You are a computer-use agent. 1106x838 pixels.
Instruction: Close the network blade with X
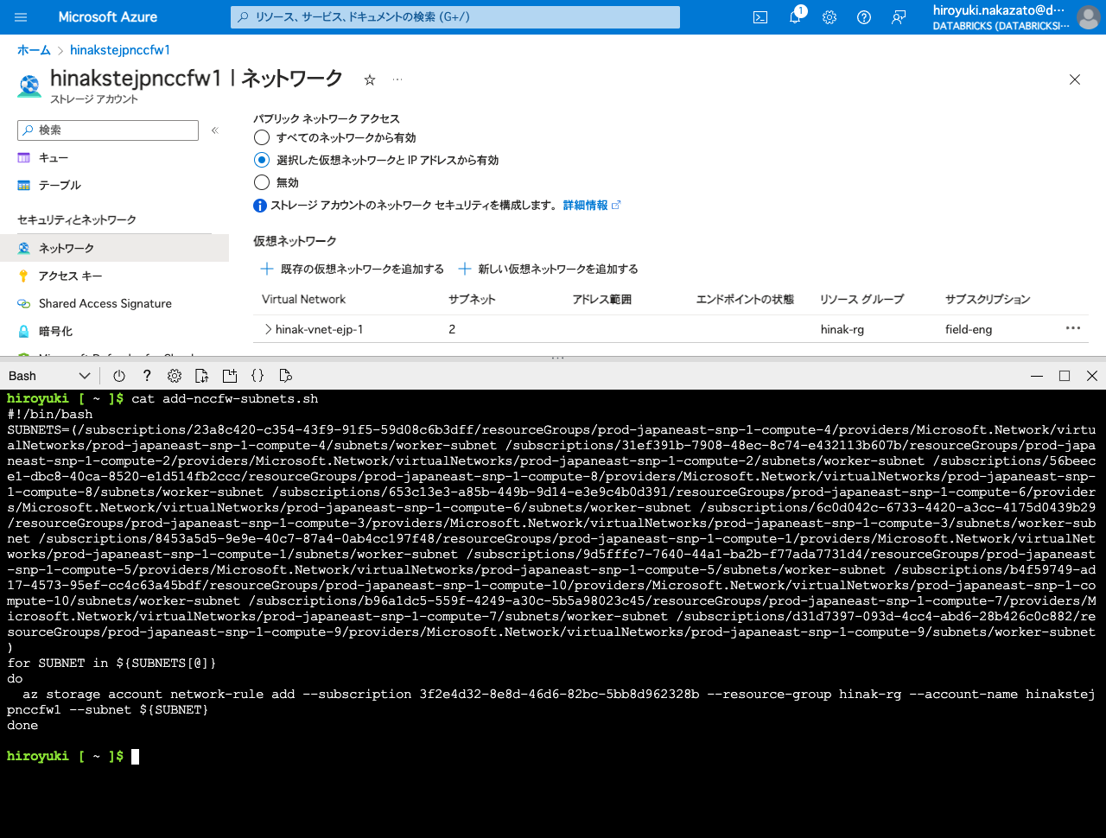[x=1075, y=79]
